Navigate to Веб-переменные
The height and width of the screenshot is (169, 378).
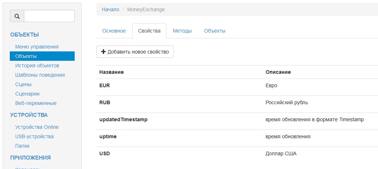pyautogui.click(x=36, y=103)
